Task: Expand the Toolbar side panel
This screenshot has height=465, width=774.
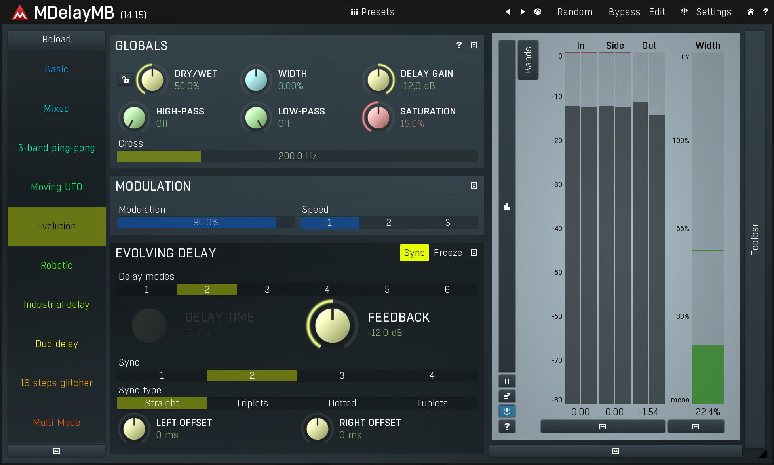Action: tap(755, 239)
